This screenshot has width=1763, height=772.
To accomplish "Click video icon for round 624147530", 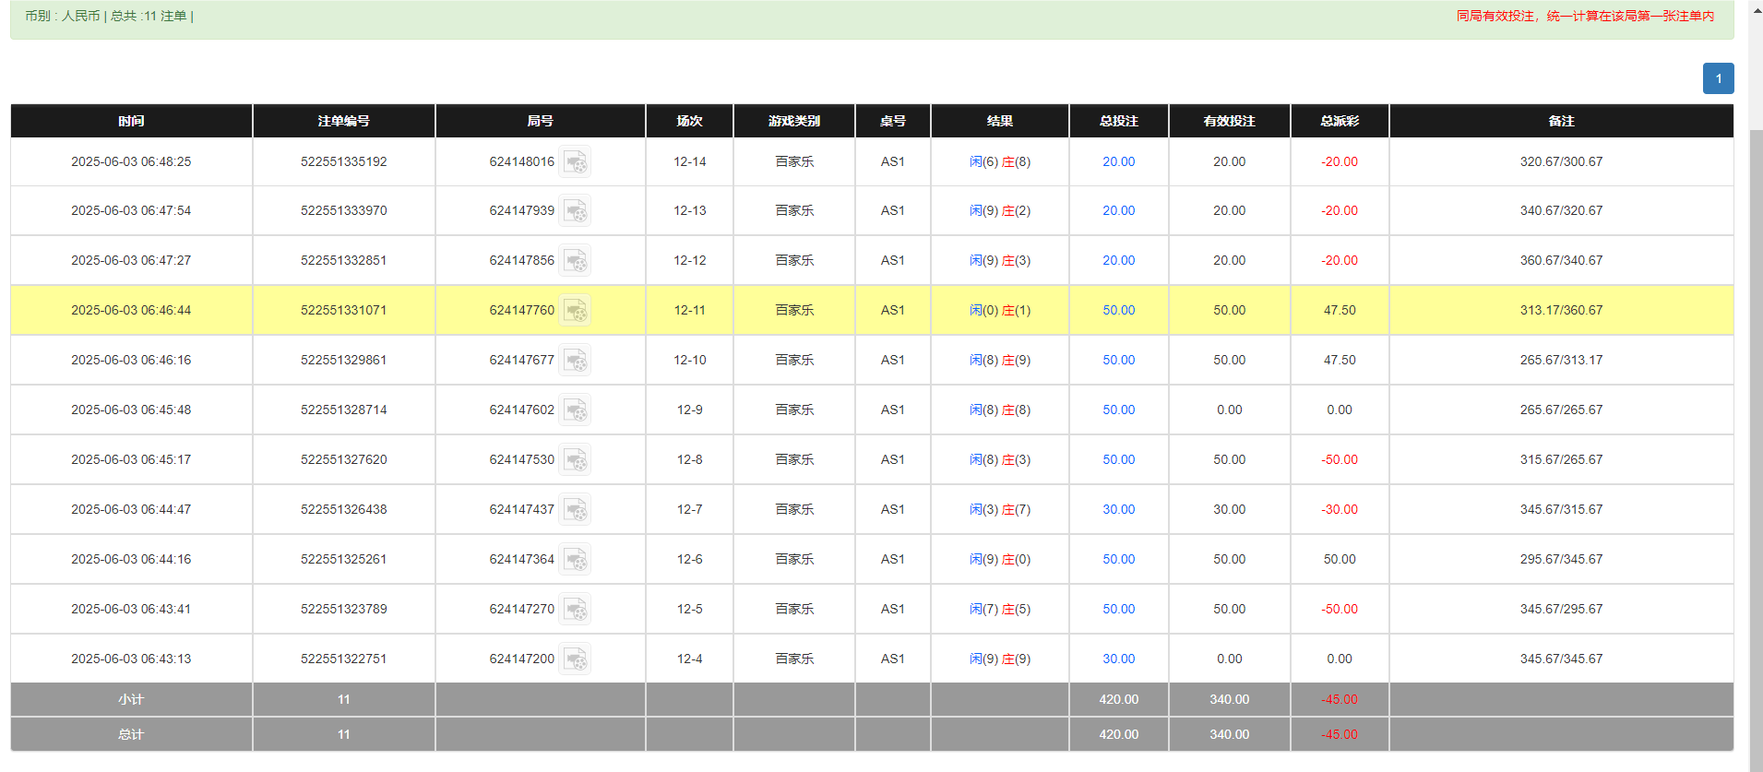I will click(x=575, y=460).
